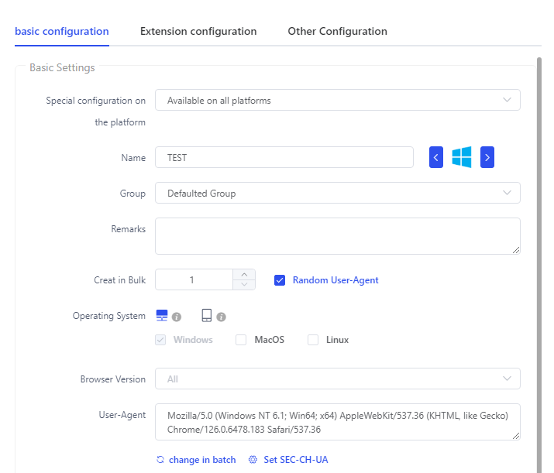Click the info icon beside desktop icon
This screenshot has height=473, width=554.
pos(177,317)
